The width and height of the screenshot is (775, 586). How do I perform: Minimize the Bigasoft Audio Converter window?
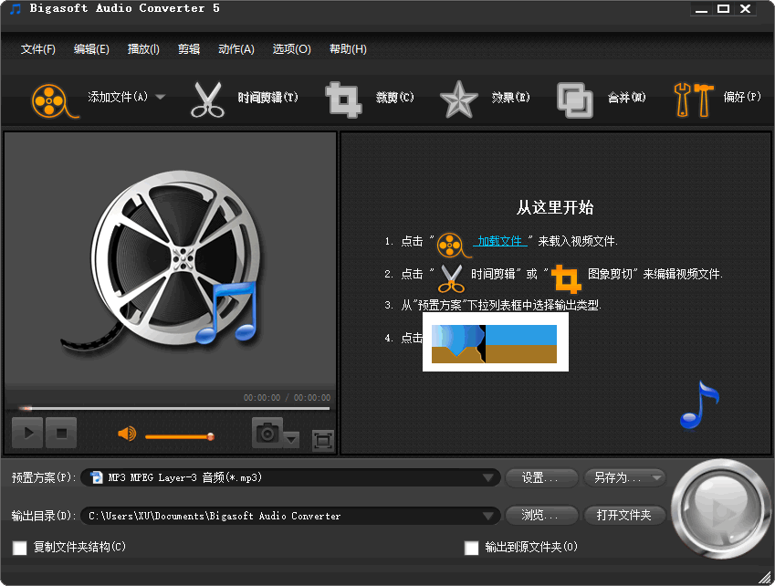701,9
